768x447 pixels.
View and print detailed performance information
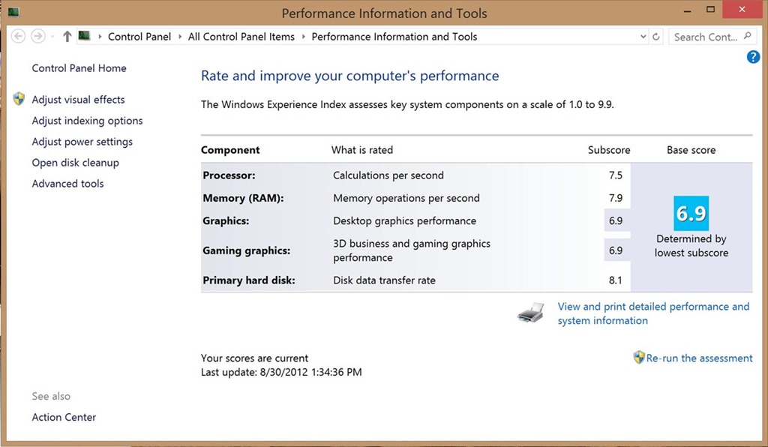click(x=653, y=313)
